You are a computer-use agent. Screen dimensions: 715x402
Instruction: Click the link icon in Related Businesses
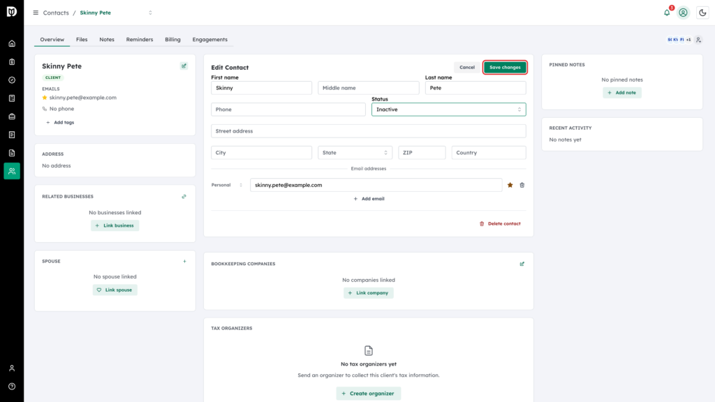pyautogui.click(x=184, y=197)
